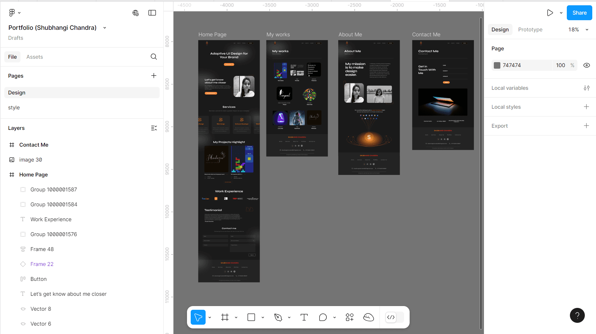Open the Actions components tool
Screen dimensions: 596x334
coord(350,317)
